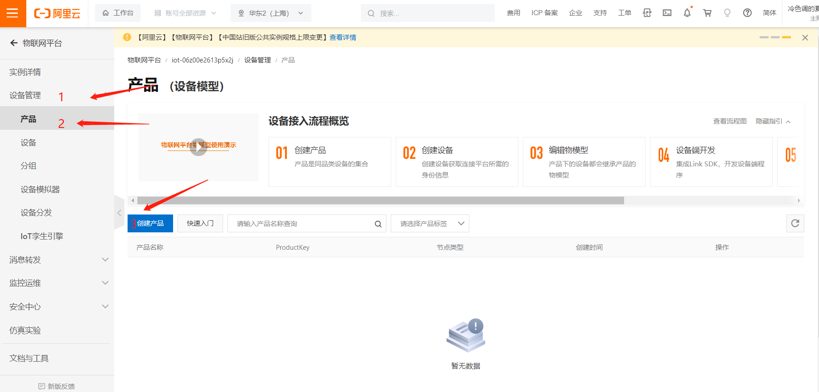This screenshot has width=819, height=392.
Task: Open the ICP 备案 menu
Action: click(544, 13)
